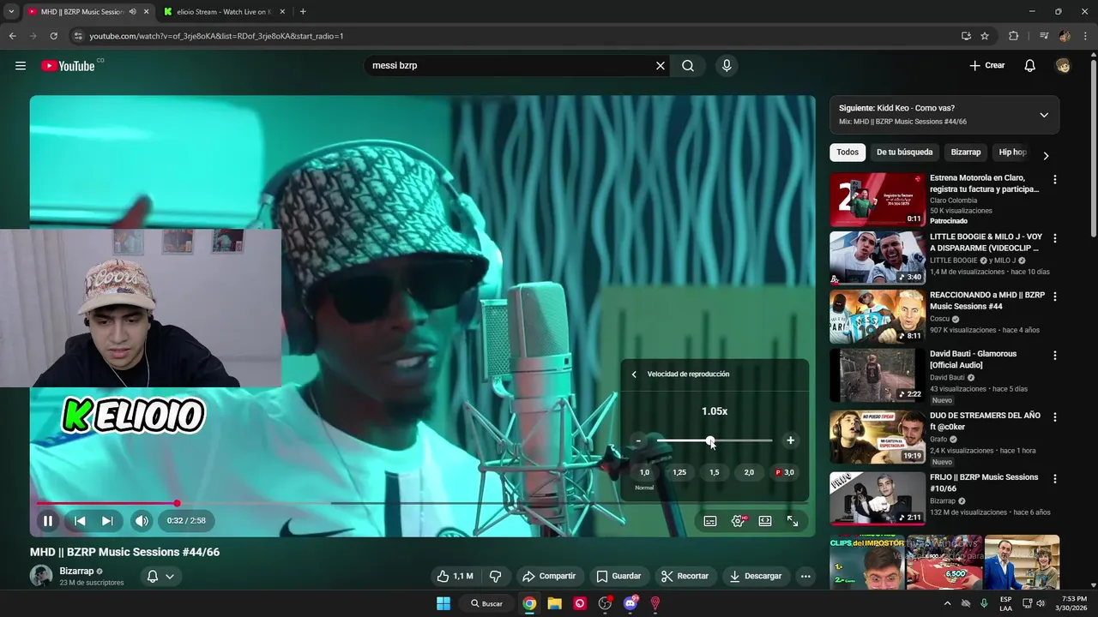Open FRIJO BZRP Music Sessions thumbnail
1098x617 pixels.
click(878, 498)
